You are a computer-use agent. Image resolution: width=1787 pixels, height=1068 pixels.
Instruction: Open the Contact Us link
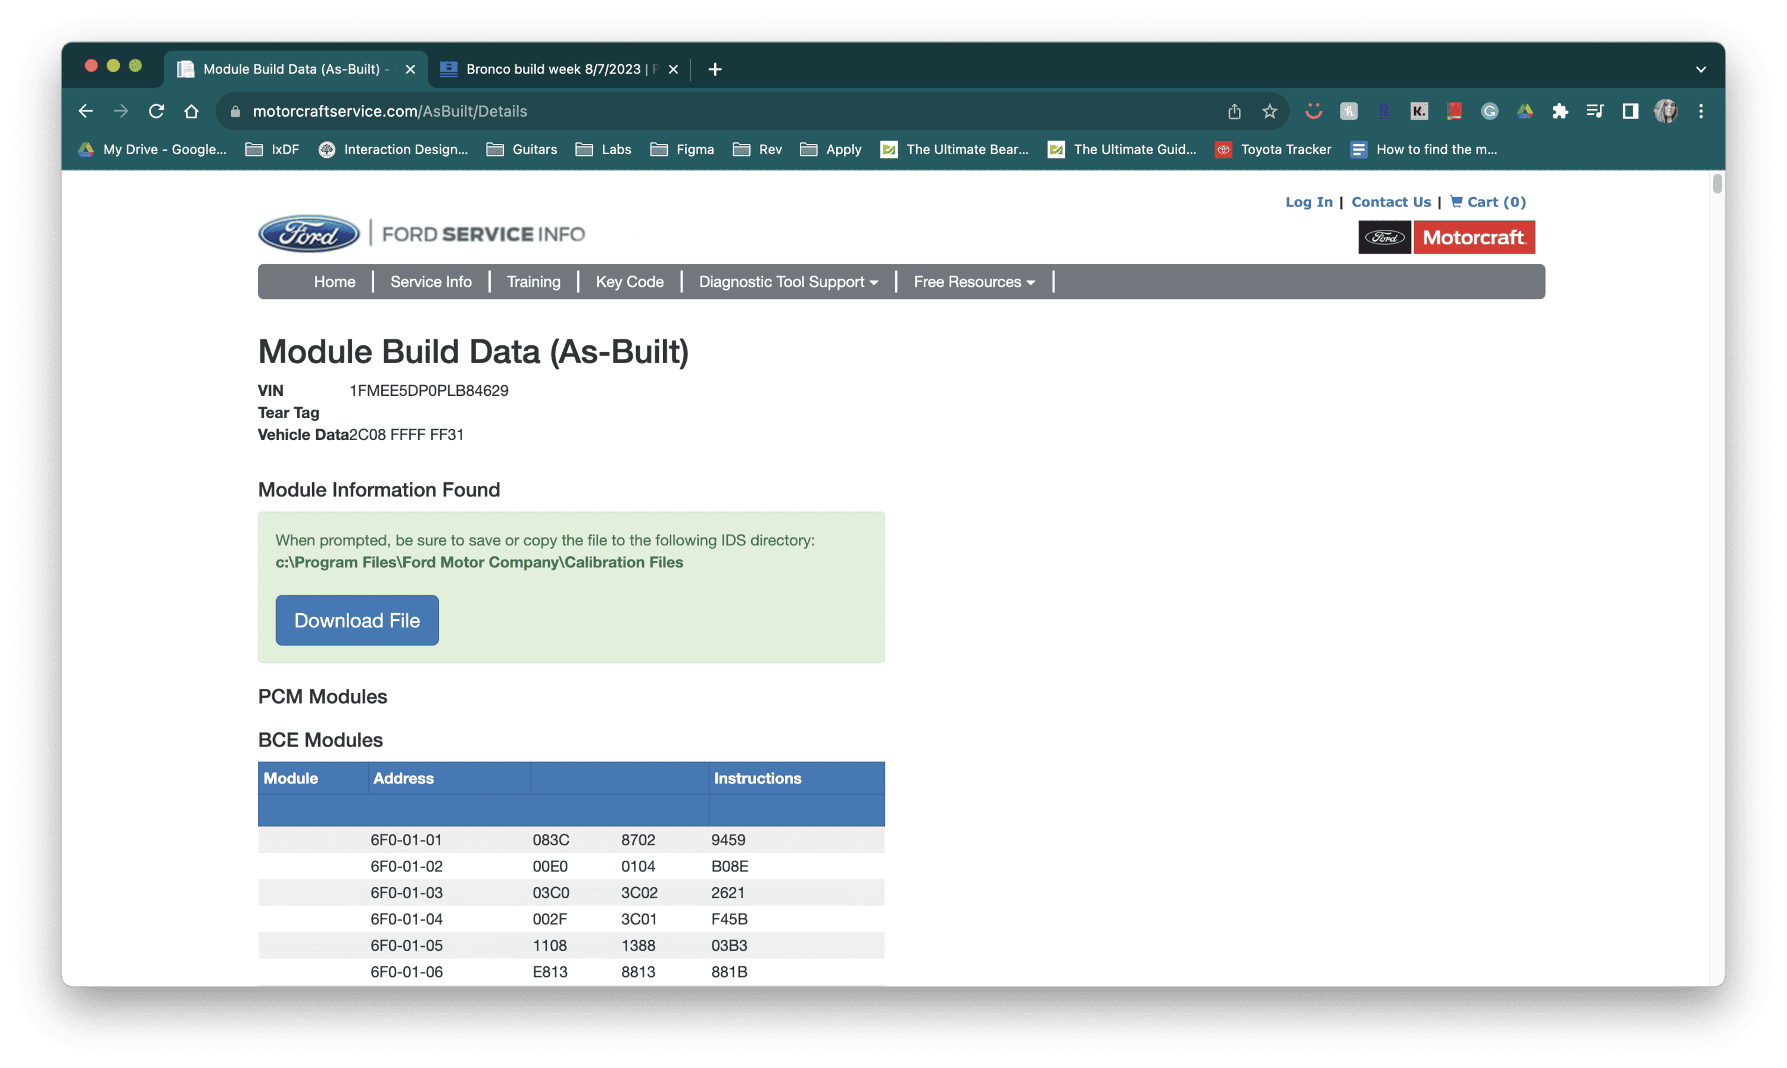[1391, 202]
